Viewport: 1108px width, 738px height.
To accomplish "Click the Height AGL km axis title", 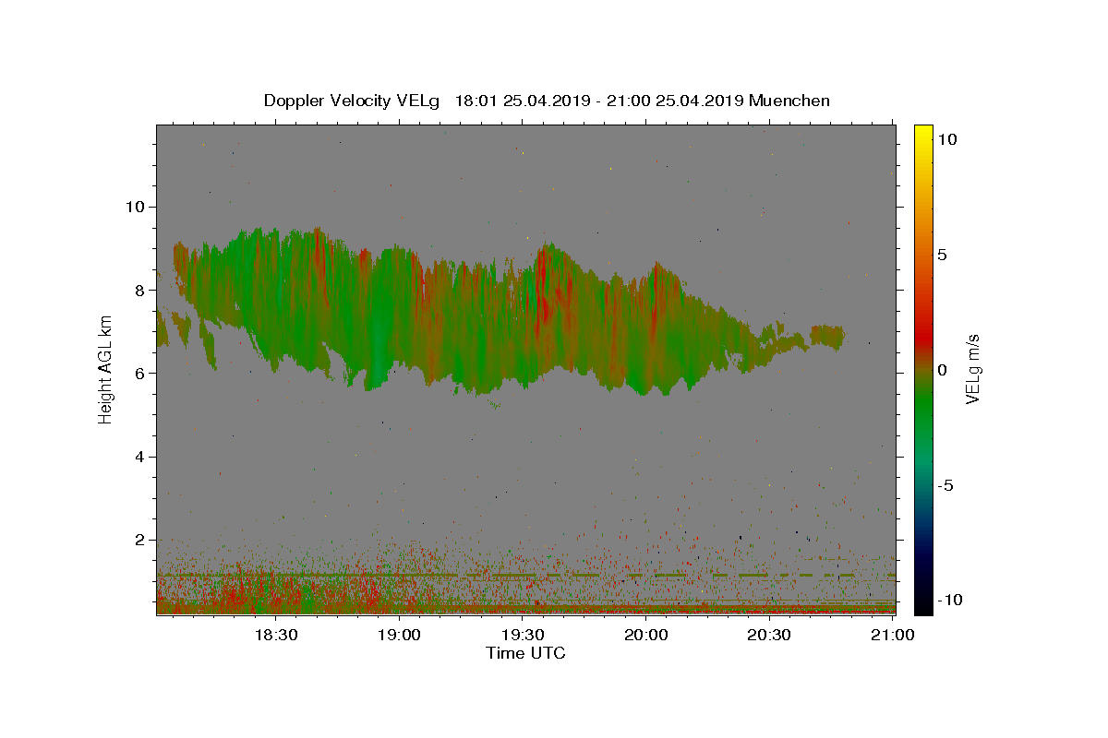I will point(106,369).
